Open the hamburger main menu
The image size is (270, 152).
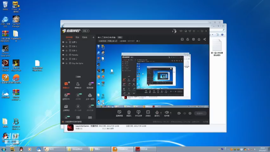click(x=194, y=31)
